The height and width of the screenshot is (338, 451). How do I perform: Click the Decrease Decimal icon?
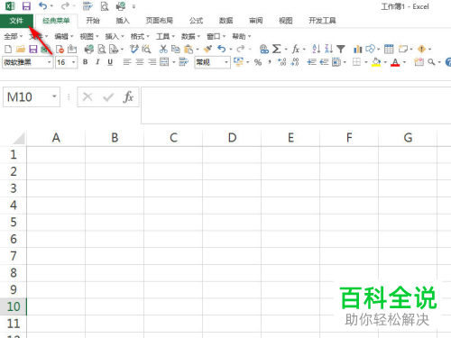pos(295,62)
